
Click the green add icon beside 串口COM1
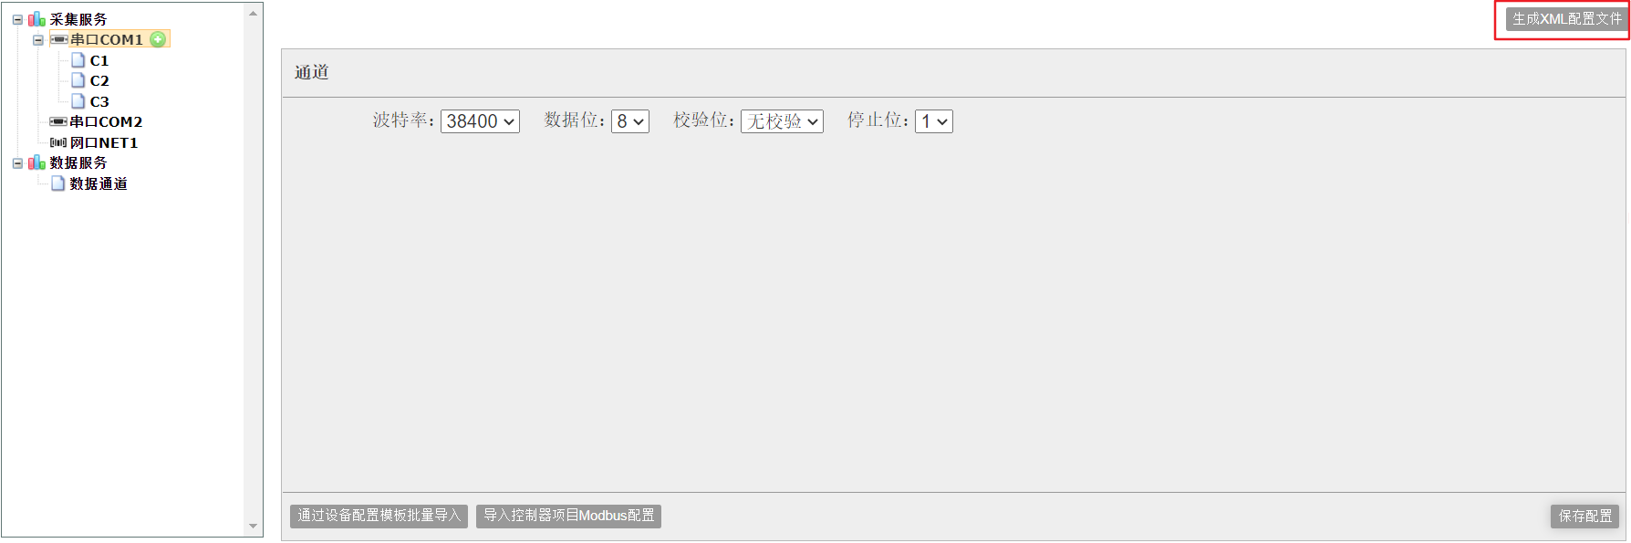(x=158, y=39)
